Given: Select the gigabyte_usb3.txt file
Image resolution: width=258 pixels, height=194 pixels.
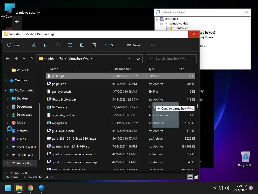Looking at the screenshot, I should (x=121, y=115).
